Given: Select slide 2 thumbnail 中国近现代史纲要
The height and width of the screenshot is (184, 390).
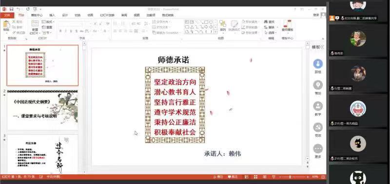Looking at the screenshot, I should [x=42, y=110].
